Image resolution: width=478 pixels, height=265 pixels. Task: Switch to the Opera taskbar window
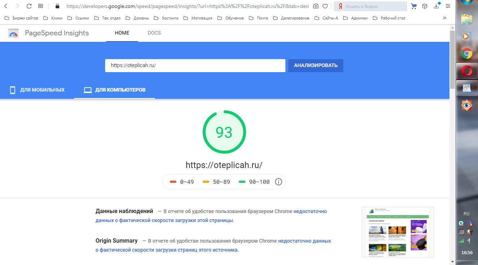click(x=466, y=71)
